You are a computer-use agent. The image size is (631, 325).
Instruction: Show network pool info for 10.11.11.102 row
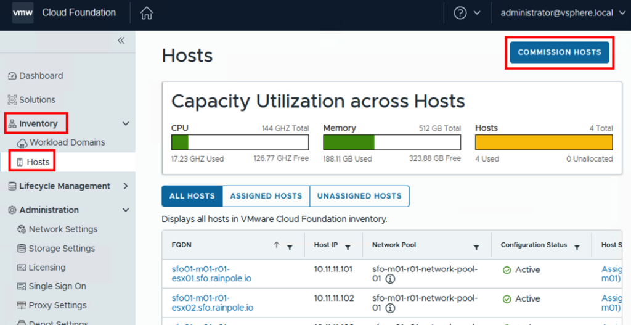pyautogui.click(x=390, y=308)
